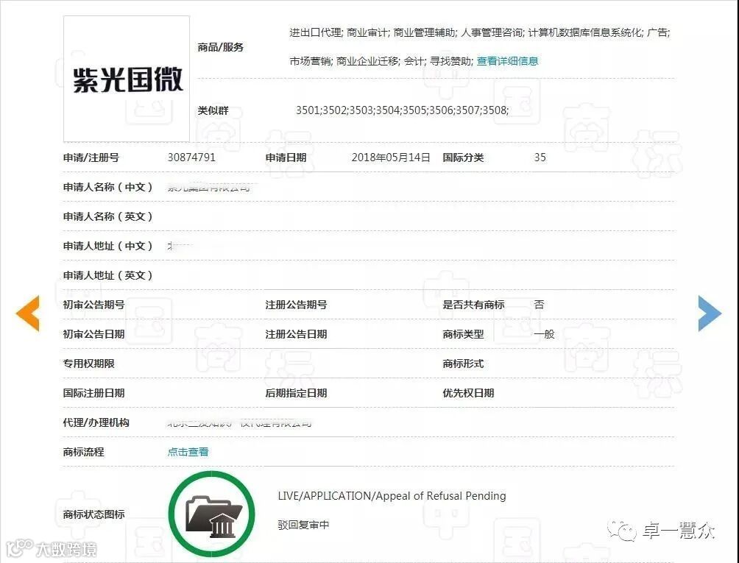The image size is (739, 563).
Task: Select the 一般 trademark type value
Action: click(x=545, y=334)
